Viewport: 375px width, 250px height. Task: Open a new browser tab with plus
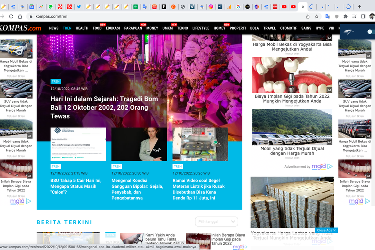(x=359, y=7)
